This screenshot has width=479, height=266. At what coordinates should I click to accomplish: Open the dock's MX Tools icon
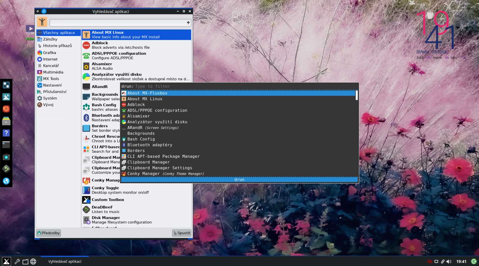(6, 97)
